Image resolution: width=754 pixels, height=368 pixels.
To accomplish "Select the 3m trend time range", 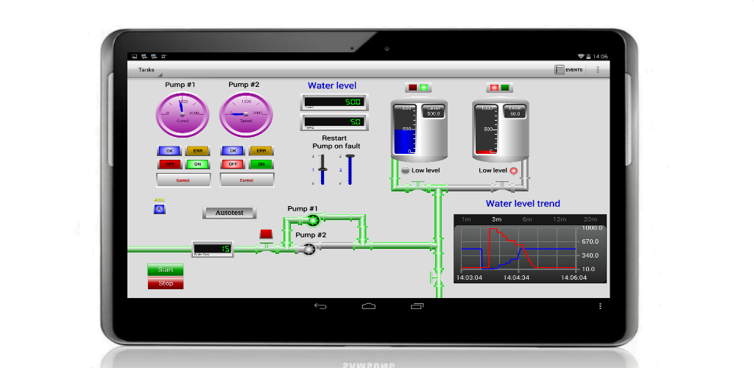I will click(497, 219).
